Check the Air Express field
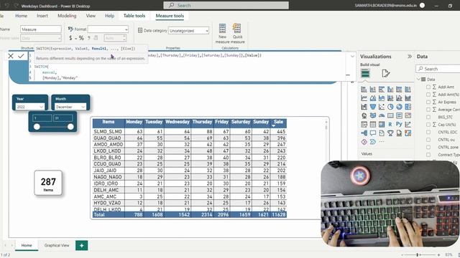460x258 pixels. (428, 102)
